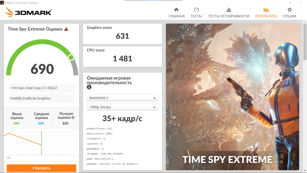Click the 35+ кадр/с frame rate estimate
The image size is (307, 173).
(x=122, y=118)
